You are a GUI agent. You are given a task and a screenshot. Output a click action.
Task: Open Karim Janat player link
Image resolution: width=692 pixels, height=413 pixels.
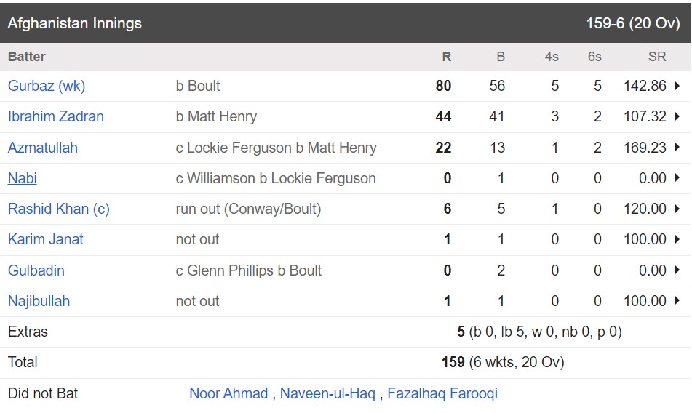pos(45,239)
